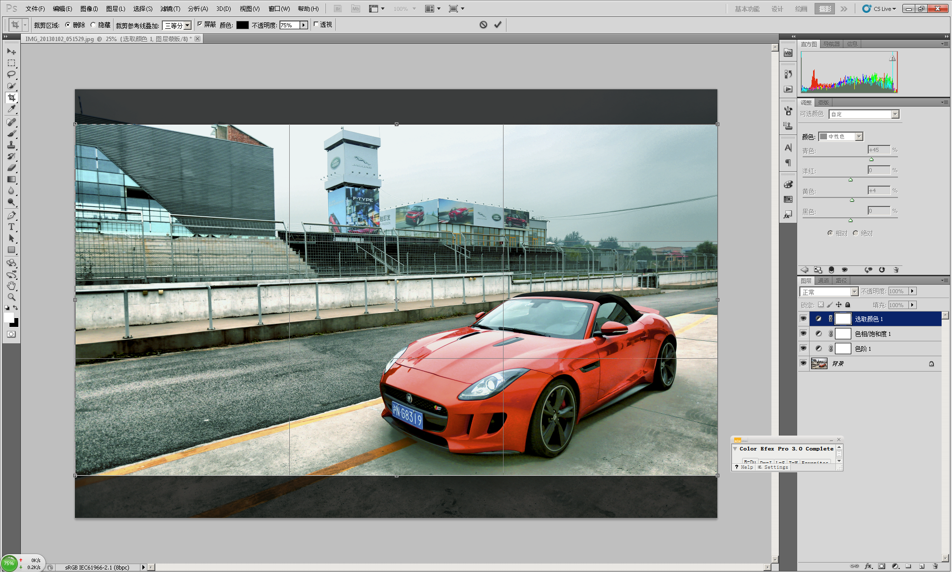Click the layers panel trash icon

click(x=935, y=566)
